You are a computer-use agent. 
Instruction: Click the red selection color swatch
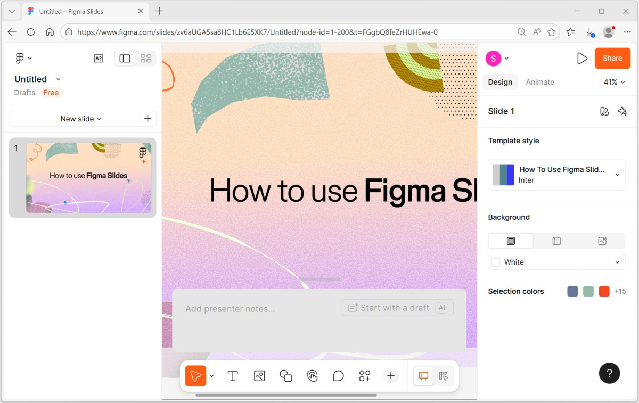[x=604, y=291]
